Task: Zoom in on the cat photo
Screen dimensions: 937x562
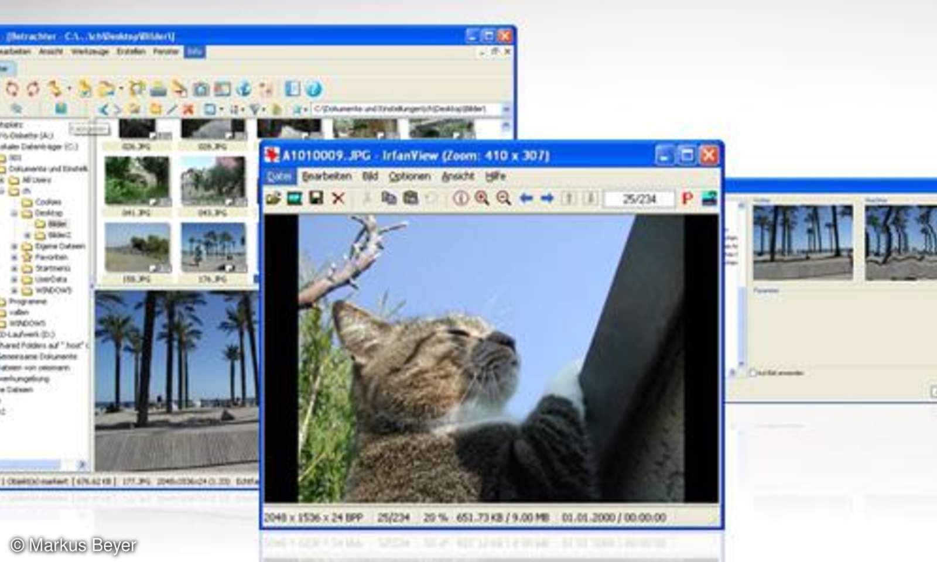Action: [483, 197]
